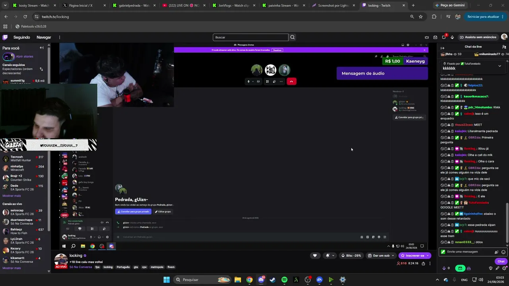Open the Dede EA Sports FC 26 channel
Viewport: 509px width, 286px height.
(25, 187)
